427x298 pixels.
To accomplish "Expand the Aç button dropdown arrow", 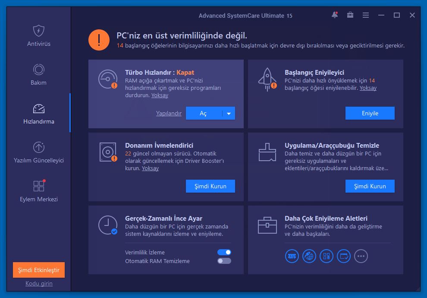I will (229, 114).
